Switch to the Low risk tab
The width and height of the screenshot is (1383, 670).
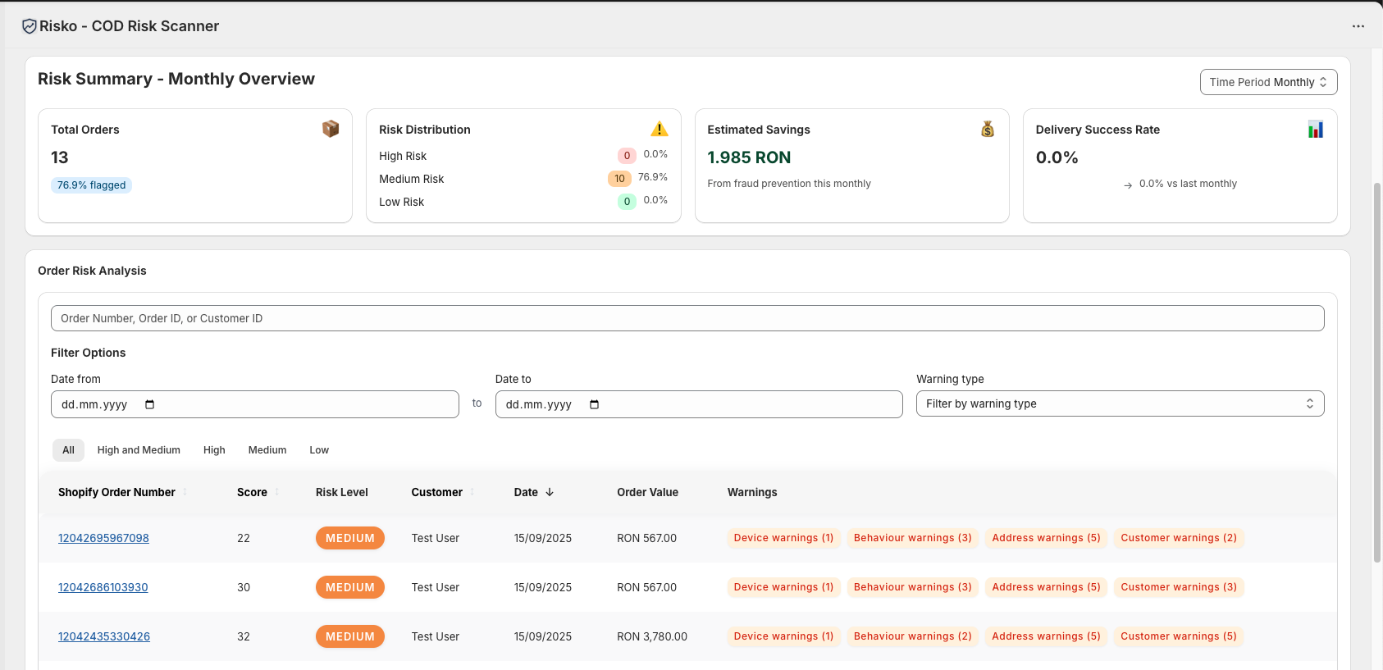319,450
